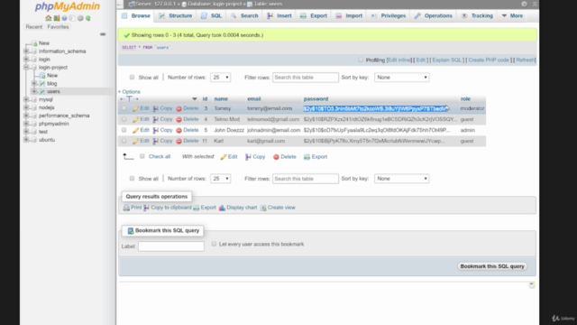Screen dimensions: 577x325
Task: Click the red Delete icon for Tommy
Action: [179, 108]
